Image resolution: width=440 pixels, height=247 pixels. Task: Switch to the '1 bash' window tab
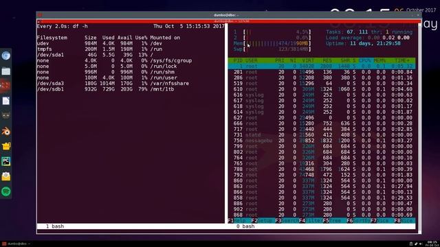(55, 226)
